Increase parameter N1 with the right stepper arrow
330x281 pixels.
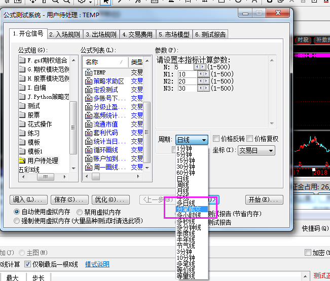click(x=206, y=74)
